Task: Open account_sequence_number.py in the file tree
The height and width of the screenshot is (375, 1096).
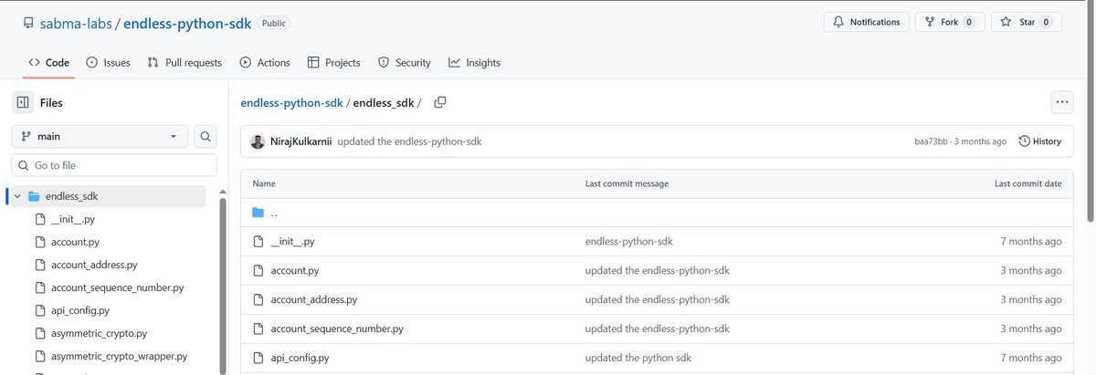Action: pos(117,287)
